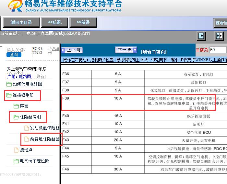Collapse the 连接器手册 folder
227x184 pixels.
click(x=23, y=95)
